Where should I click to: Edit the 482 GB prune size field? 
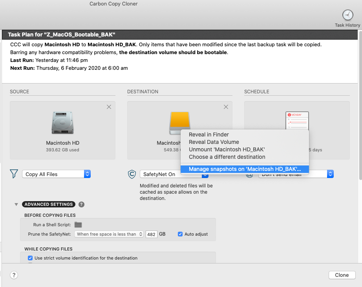click(x=152, y=234)
